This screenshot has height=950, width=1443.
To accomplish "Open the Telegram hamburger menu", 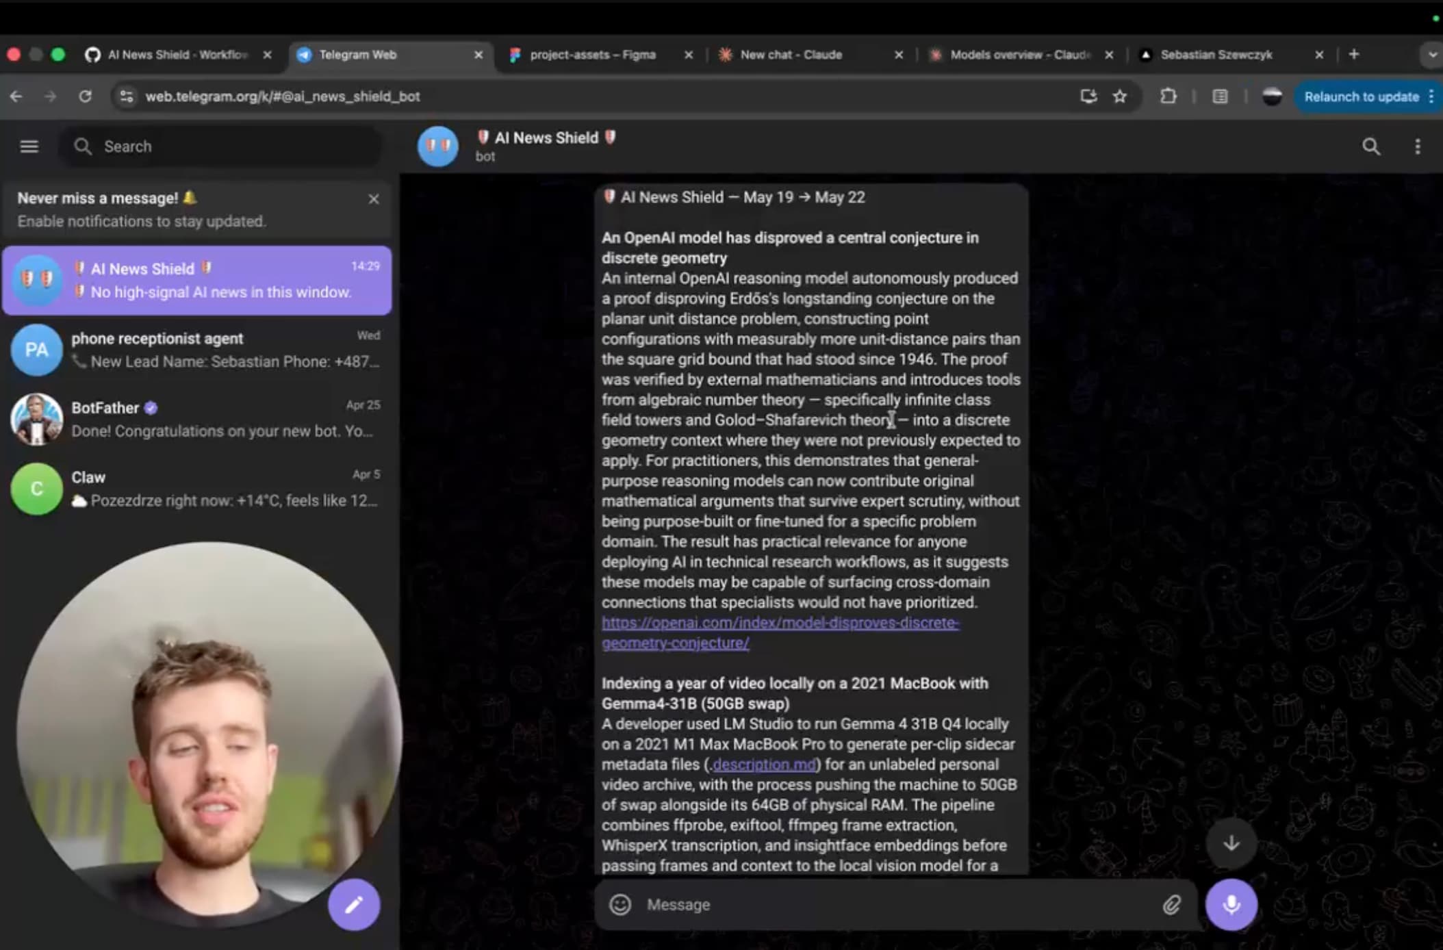I will [29, 146].
